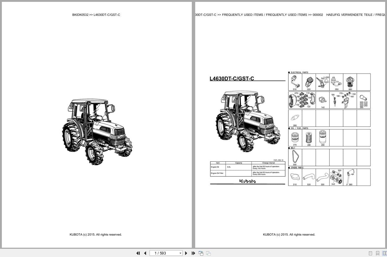The width and height of the screenshot is (387, 257).
Task: Click gasket part 310
Action: click(295, 177)
